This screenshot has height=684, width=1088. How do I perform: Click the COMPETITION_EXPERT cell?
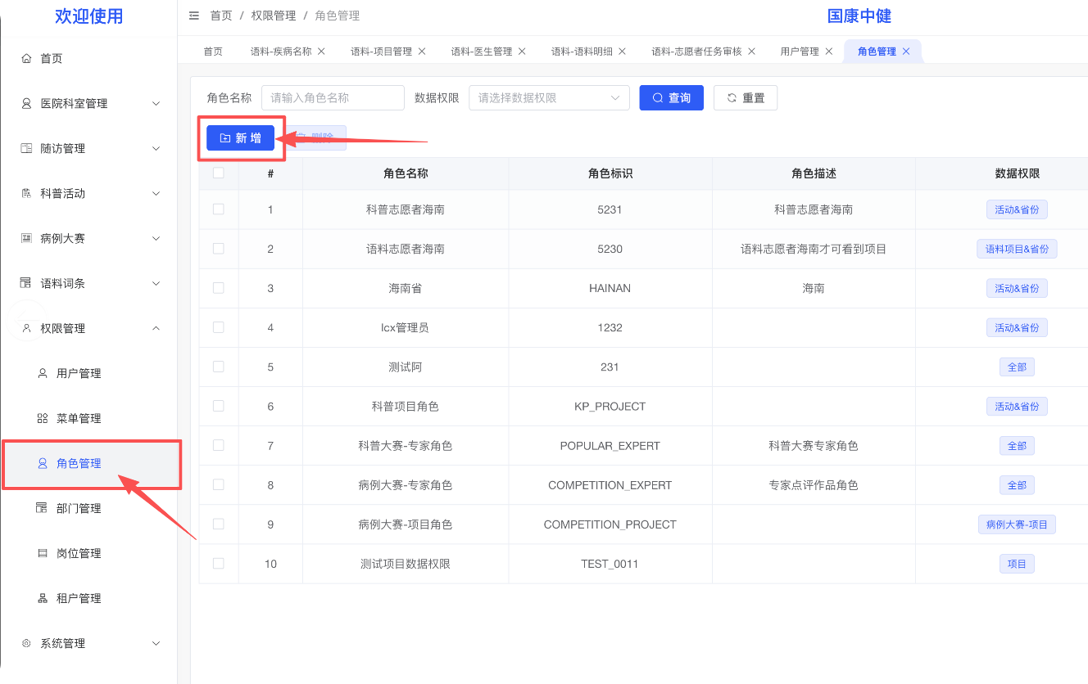pyautogui.click(x=610, y=485)
